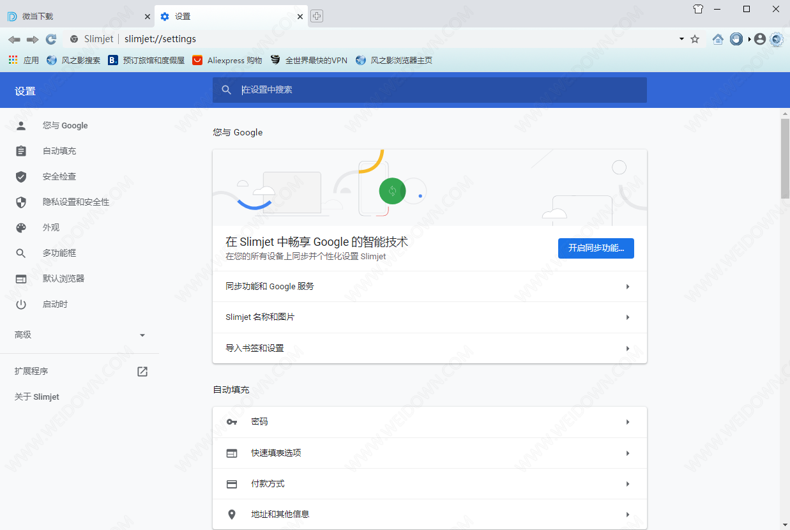
Task: Expand the 高级 section in sidebar
Action: 80,335
